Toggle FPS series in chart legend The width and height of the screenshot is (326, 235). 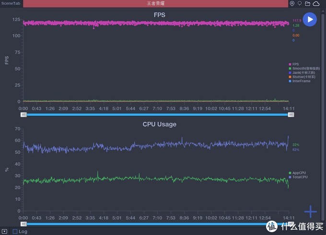(x=295, y=64)
